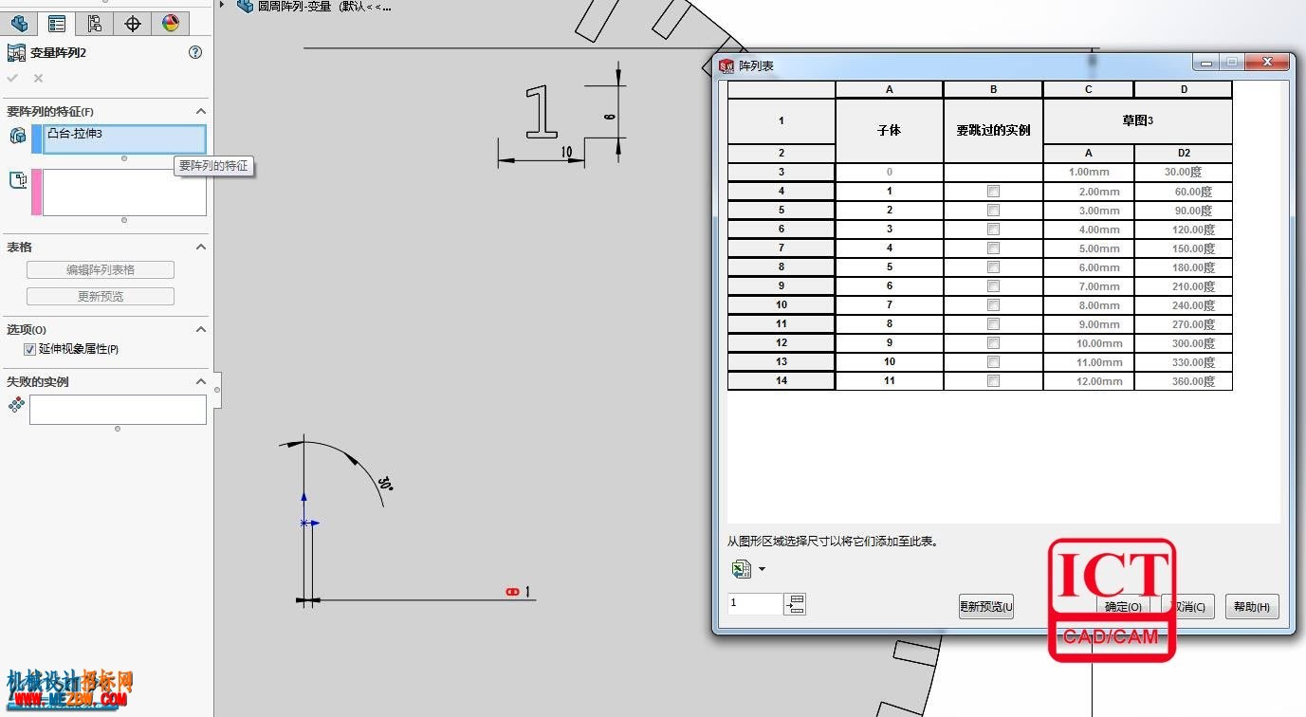The image size is (1306, 717).
Task: Click the failed instances icon
Action: (16, 405)
